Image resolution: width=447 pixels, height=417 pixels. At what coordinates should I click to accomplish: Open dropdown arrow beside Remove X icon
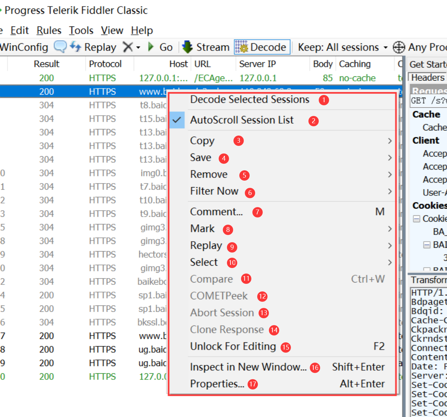(x=138, y=47)
